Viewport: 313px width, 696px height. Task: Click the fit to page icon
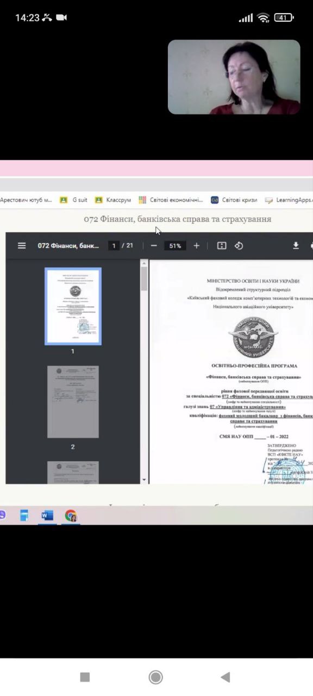coord(222,246)
